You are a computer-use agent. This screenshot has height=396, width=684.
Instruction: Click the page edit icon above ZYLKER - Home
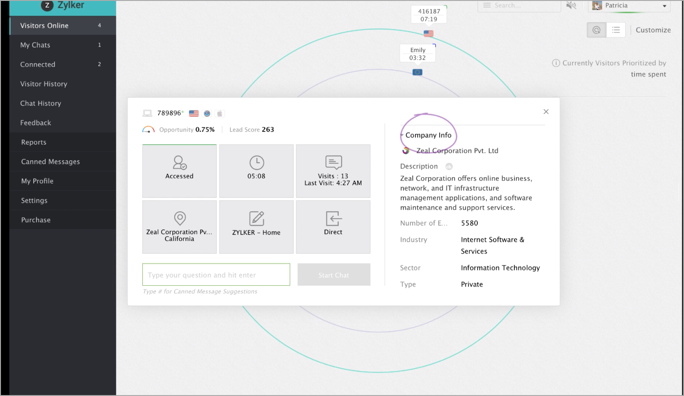(x=256, y=218)
